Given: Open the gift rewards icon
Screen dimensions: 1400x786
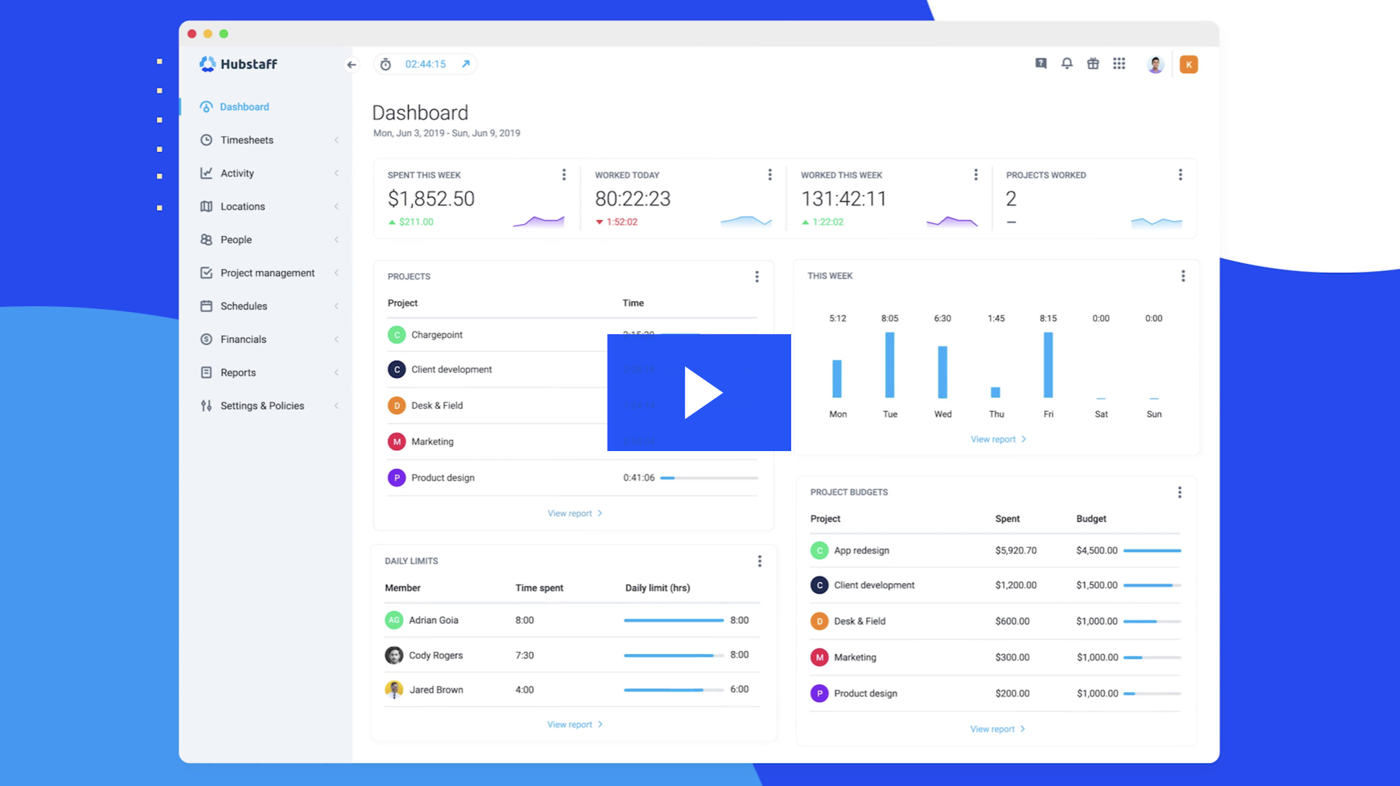Looking at the screenshot, I should [1093, 64].
